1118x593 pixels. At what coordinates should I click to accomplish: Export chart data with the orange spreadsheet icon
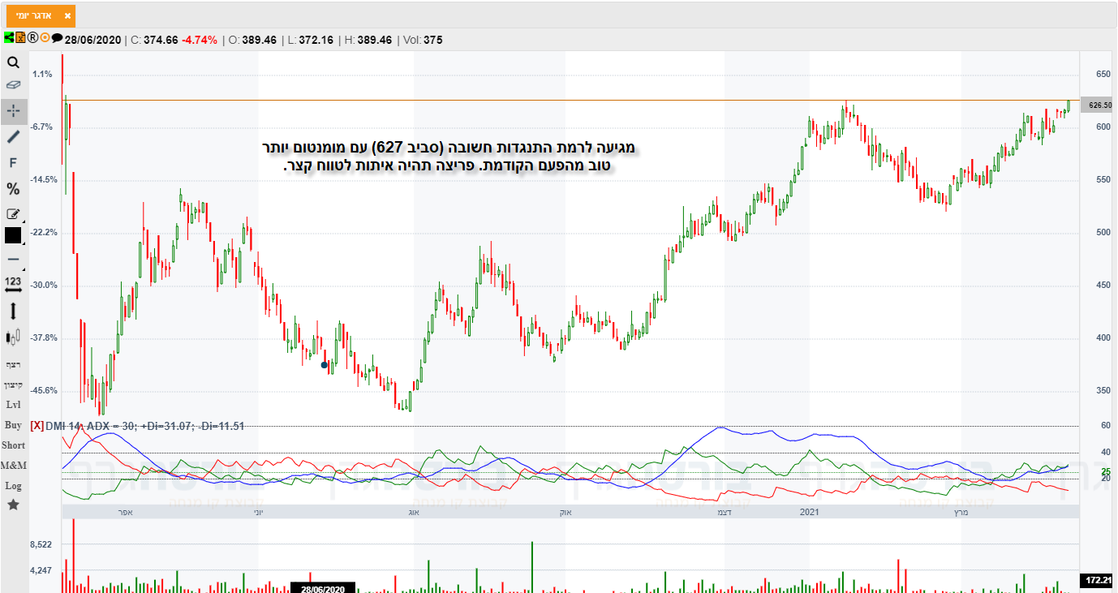click(x=20, y=37)
